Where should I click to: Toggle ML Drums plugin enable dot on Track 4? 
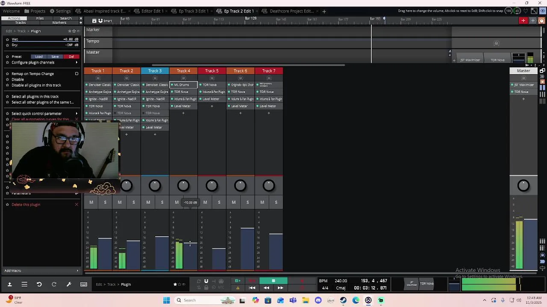(172, 85)
